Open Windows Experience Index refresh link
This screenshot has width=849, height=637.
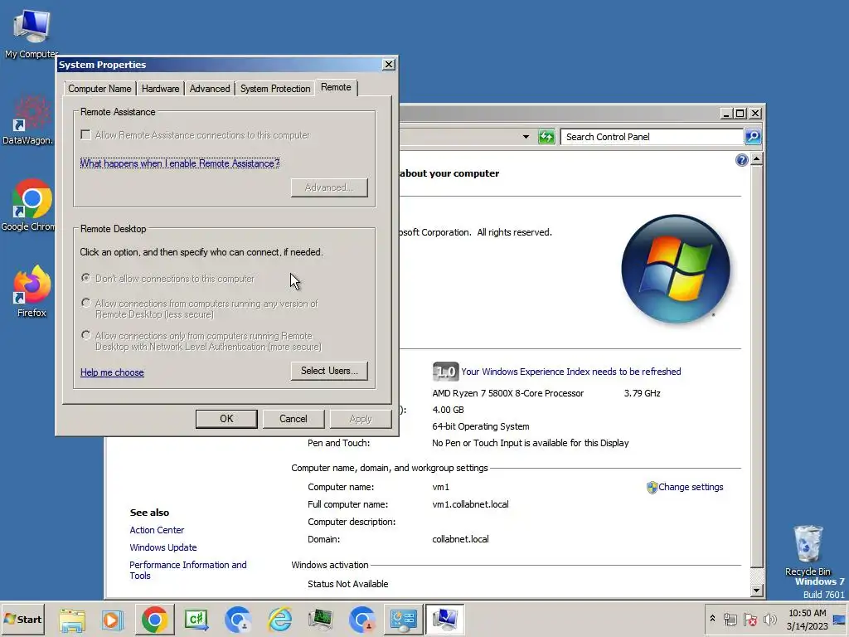coord(570,372)
